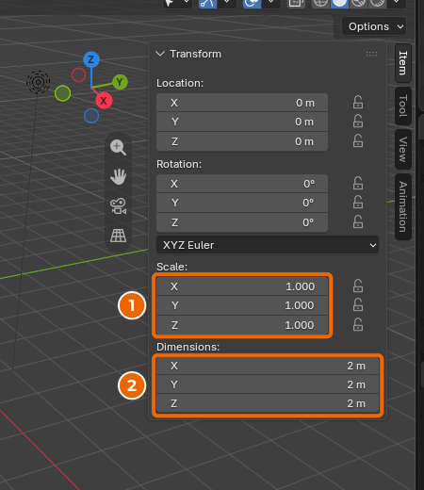Screen dimensions: 424x490
Task: Switch to the Tool sidebar tab
Action: click(403, 106)
